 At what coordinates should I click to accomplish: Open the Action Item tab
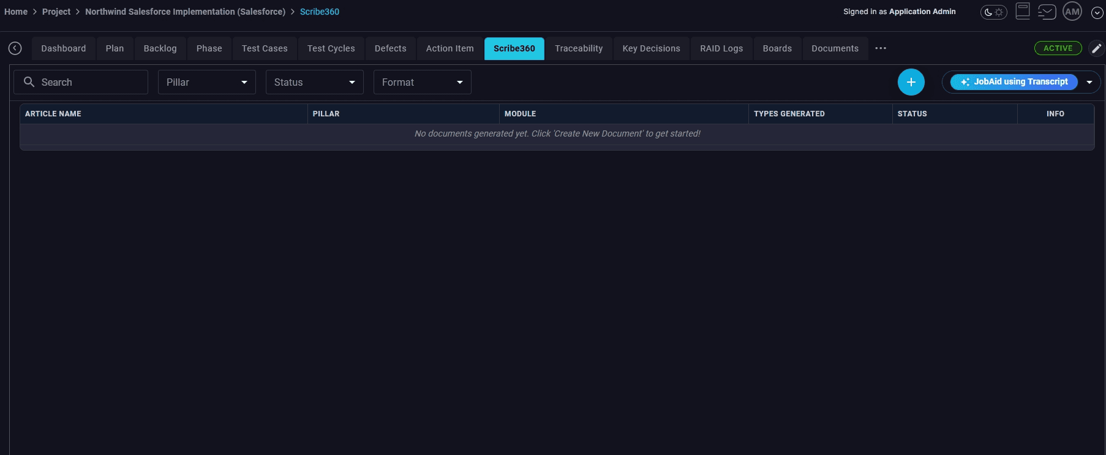pyautogui.click(x=450, y=48)
